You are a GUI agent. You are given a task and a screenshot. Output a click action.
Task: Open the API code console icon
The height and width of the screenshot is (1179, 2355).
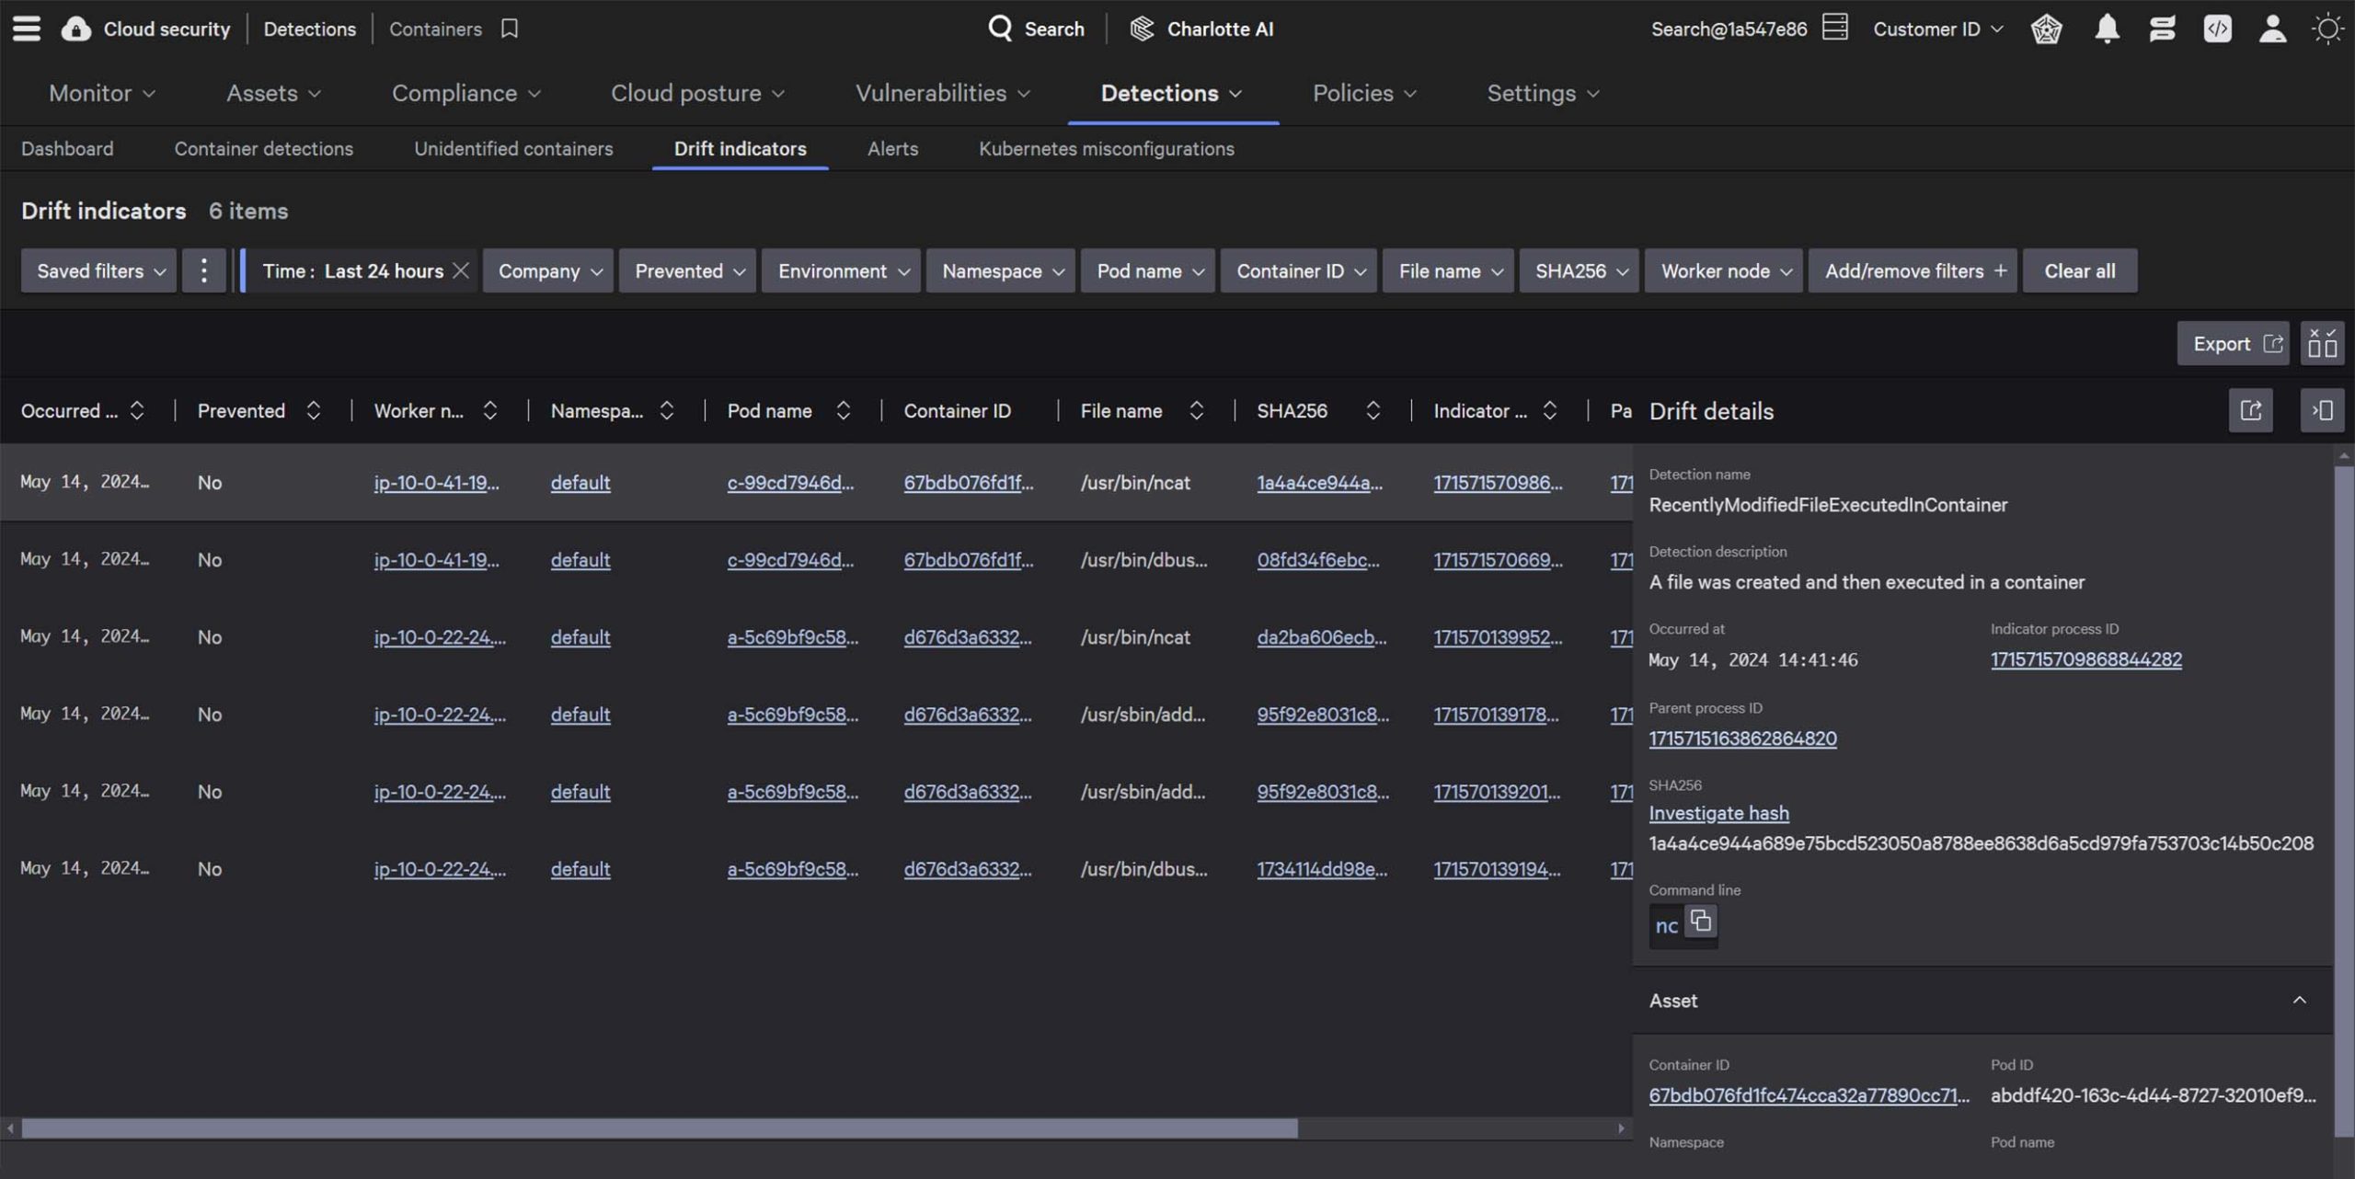(x=2218, y=29)
